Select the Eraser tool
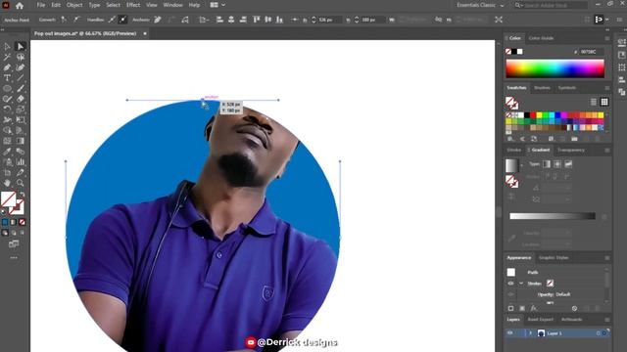This screenshot has width=627, height=352. tap(21, 99)
